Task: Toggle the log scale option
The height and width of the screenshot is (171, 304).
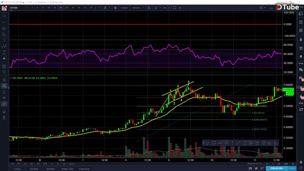Action: 279,164
